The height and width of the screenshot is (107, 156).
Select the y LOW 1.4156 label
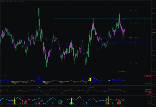coord(121,72)
